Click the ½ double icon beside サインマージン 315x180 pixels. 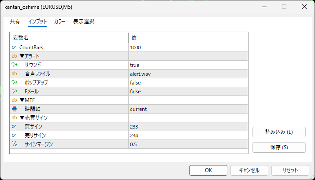(x=14, y=144)
